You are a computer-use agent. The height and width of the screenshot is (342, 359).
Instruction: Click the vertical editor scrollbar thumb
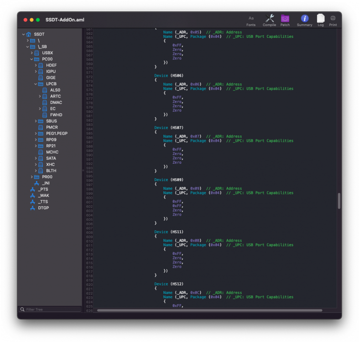[x=339, y=201]
